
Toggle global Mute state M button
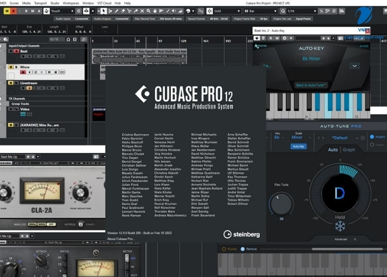pyautogui.click(x=7, y=11)
